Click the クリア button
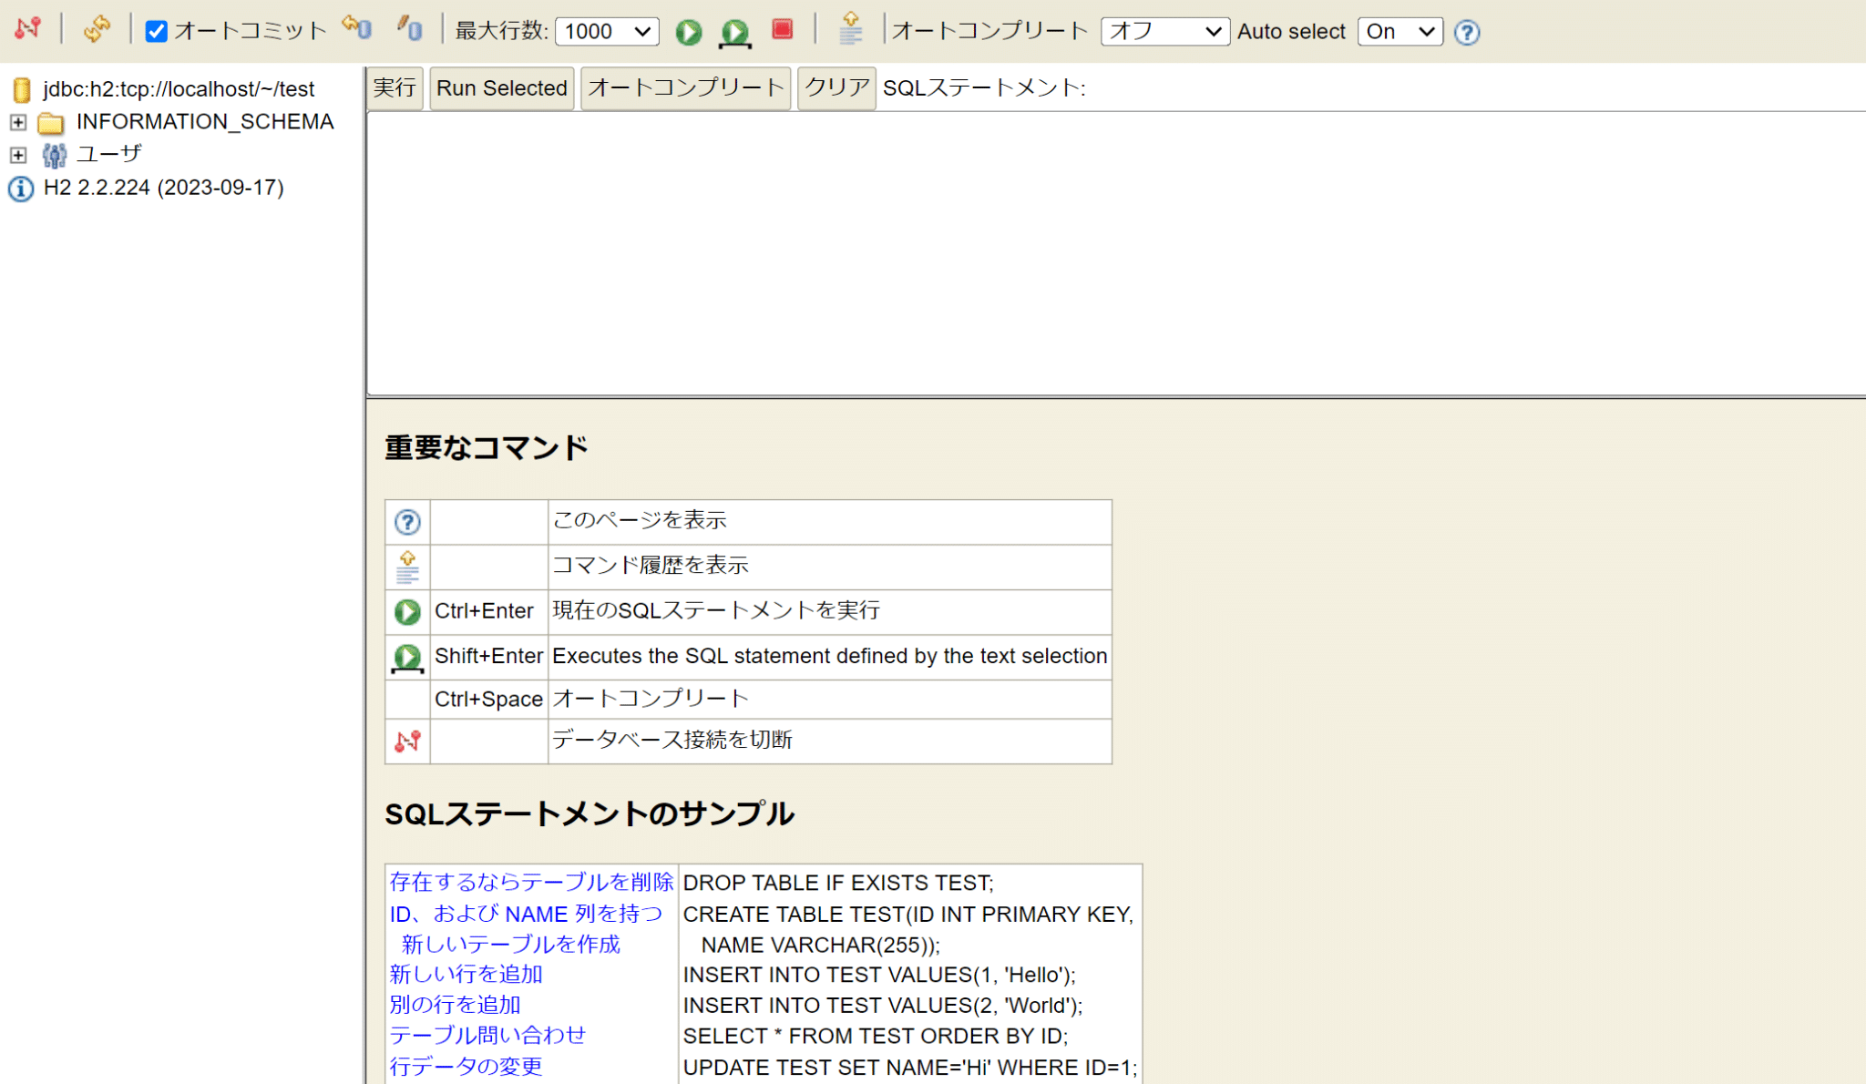The height and width of the screenshot is (1084, 1866). [836, 87]
